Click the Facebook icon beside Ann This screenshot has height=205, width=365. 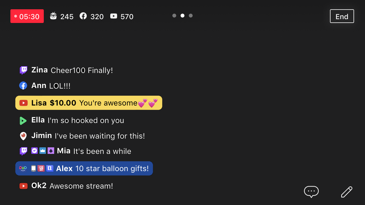pyautogui.click(x=23, y=86)
